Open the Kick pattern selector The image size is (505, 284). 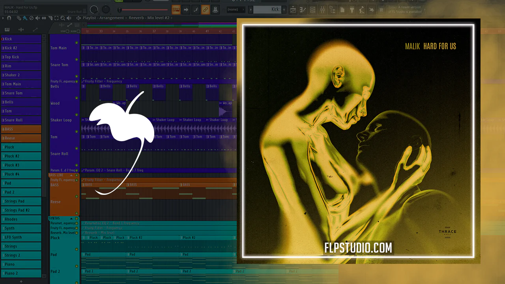pos(267,9)
